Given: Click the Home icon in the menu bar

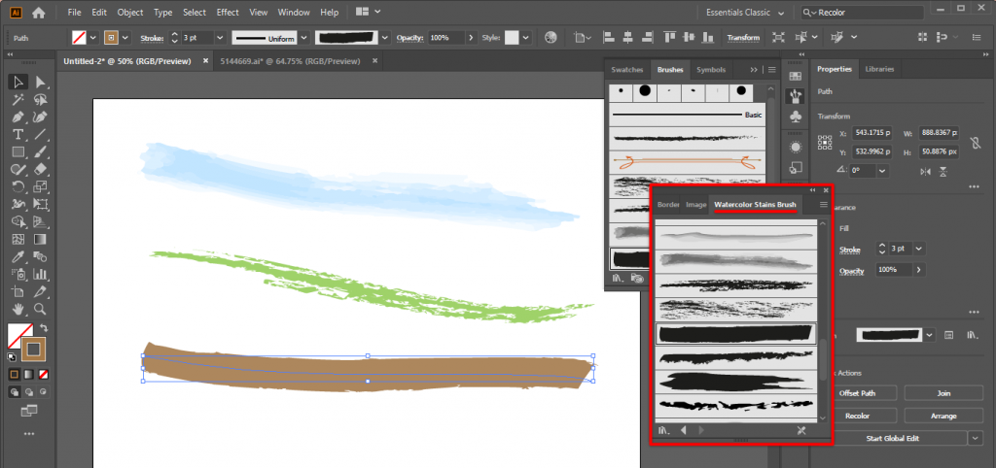Looking at the screenshot, I should click(38, 13).
